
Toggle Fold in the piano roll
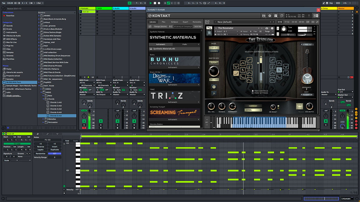click(67, 141)
